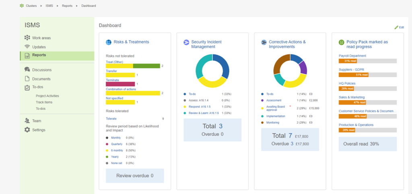
Task: Click the HQ Policies link
Action: [347, 83]
